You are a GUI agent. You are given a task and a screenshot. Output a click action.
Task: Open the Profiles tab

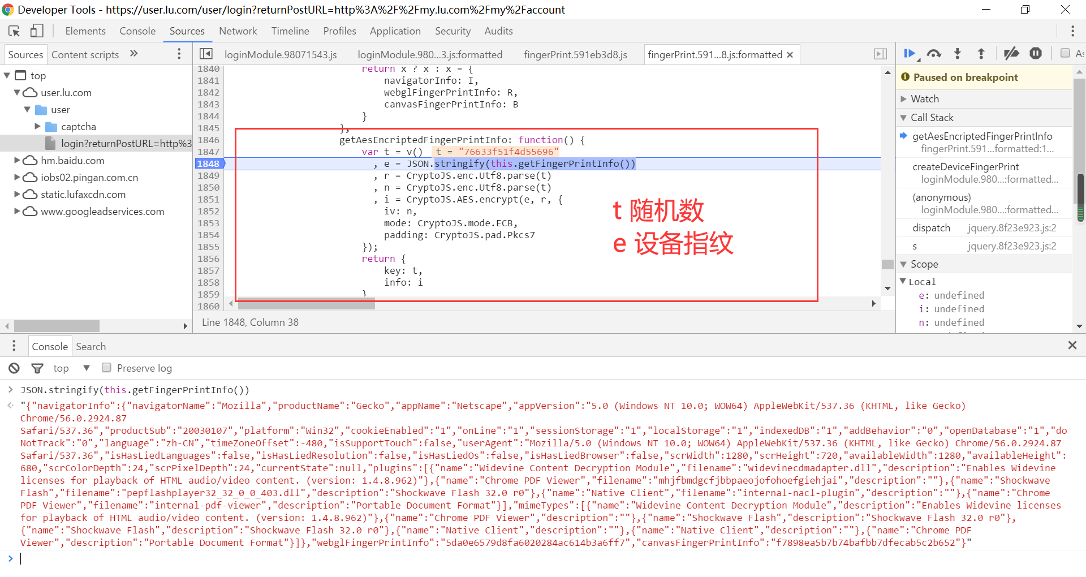point(340,31)
